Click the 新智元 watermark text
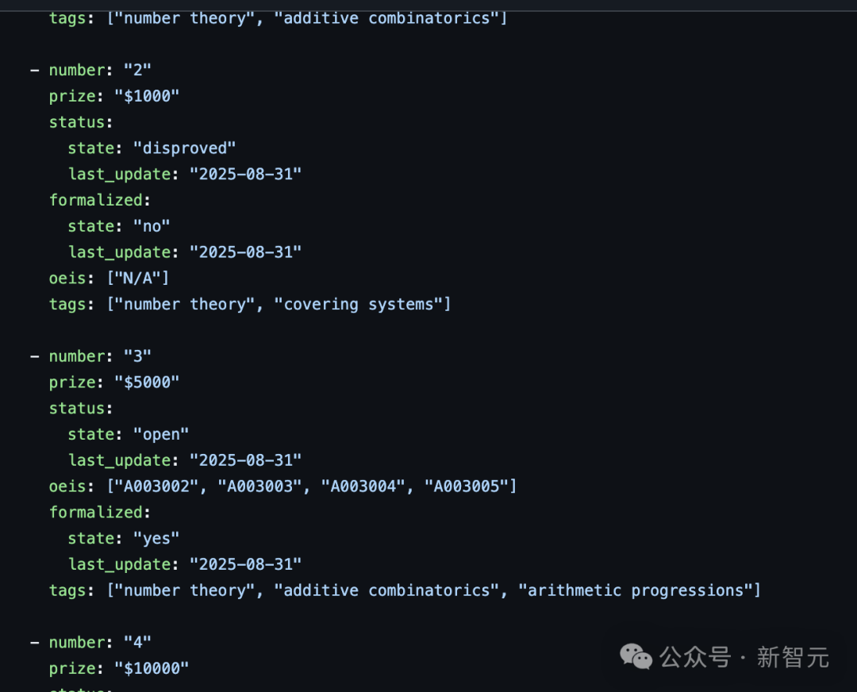This screenshot has height=692, width=857. [792, 657]
